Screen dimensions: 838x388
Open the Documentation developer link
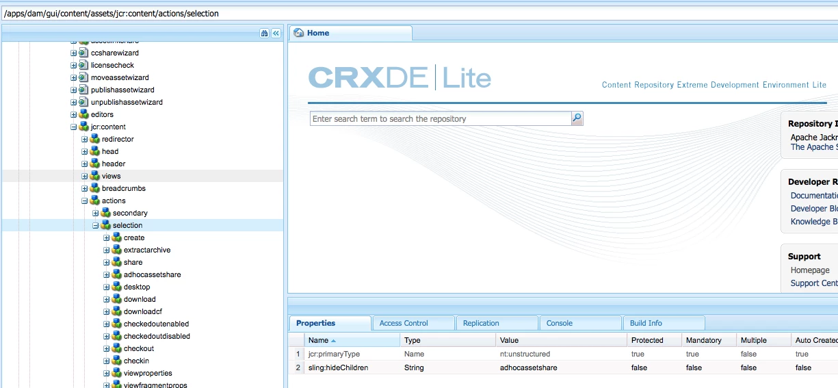(x=814, y=196)
